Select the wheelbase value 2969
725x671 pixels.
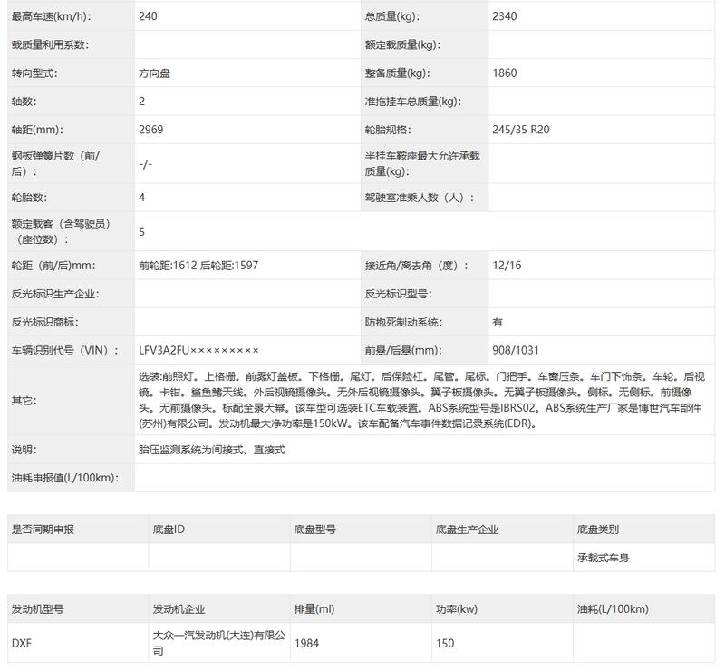tap(150, 130)
